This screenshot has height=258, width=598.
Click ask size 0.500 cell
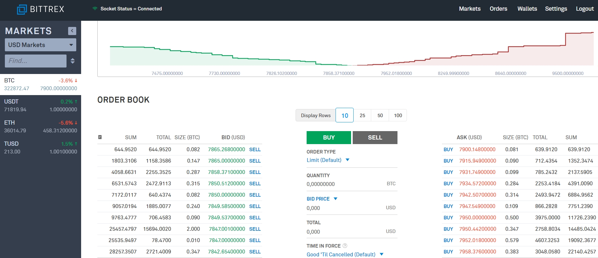tap(512, 218)
